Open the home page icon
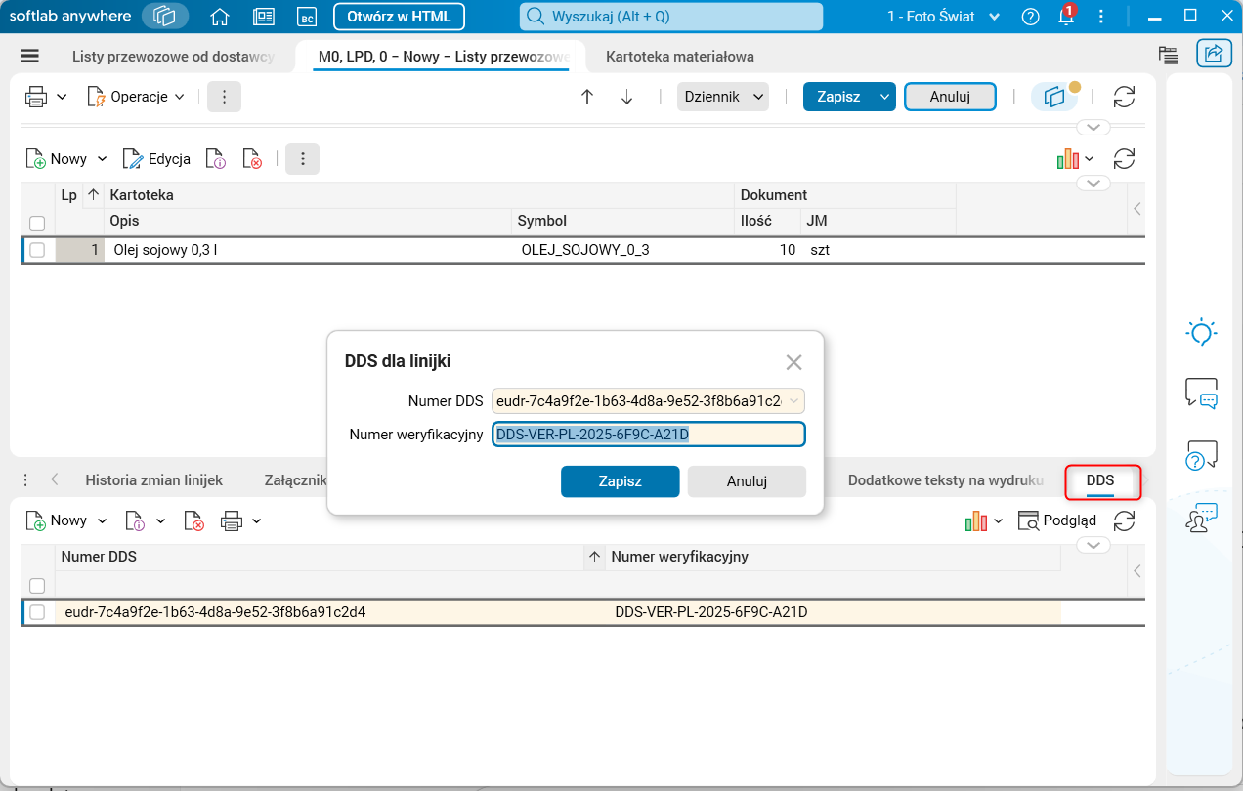The height and width of the screenshot is (791, 1243). click(220, 17)
